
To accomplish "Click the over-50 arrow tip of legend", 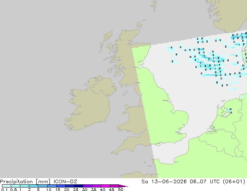I will 123,186.
